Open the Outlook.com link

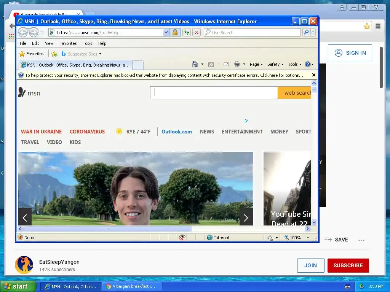[x=177, y=132]
